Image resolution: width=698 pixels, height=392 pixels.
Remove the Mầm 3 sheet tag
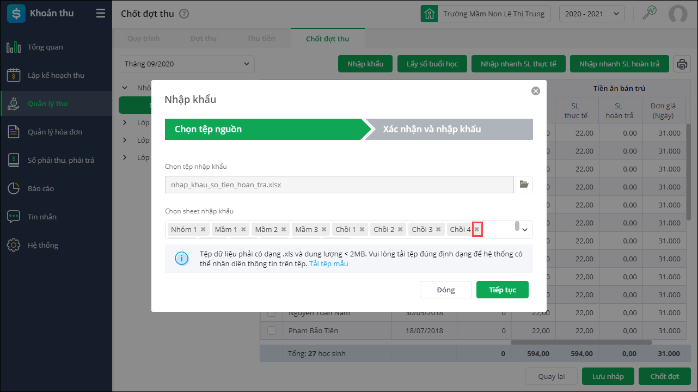point(324,229)
